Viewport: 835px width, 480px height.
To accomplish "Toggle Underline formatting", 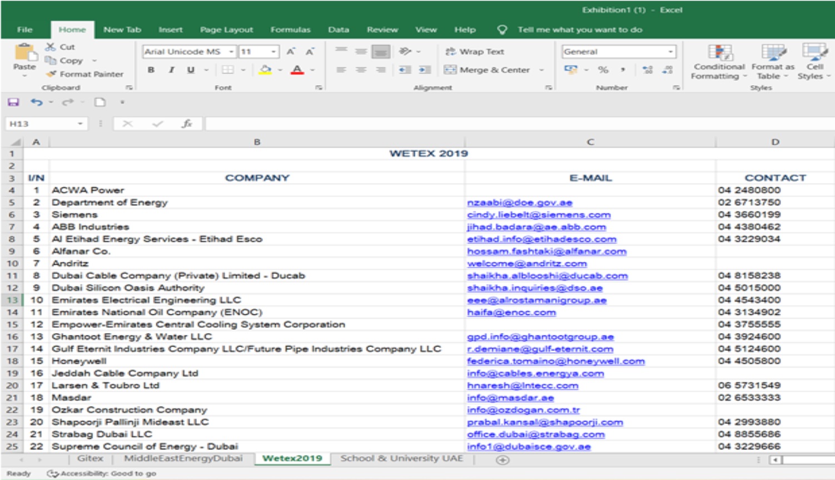I will tap(191, 70).
